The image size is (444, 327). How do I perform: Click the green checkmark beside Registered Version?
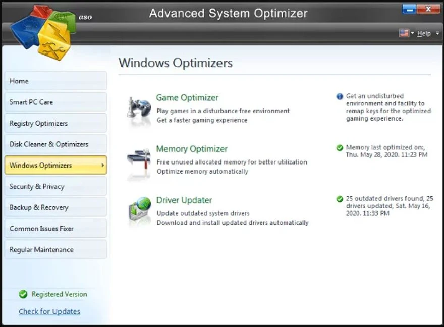tap(23, 294)
